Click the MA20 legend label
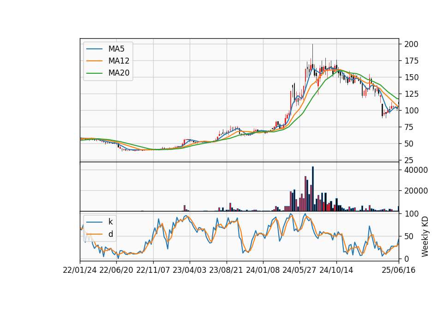443x318 pixels. [x=119, y=73]
